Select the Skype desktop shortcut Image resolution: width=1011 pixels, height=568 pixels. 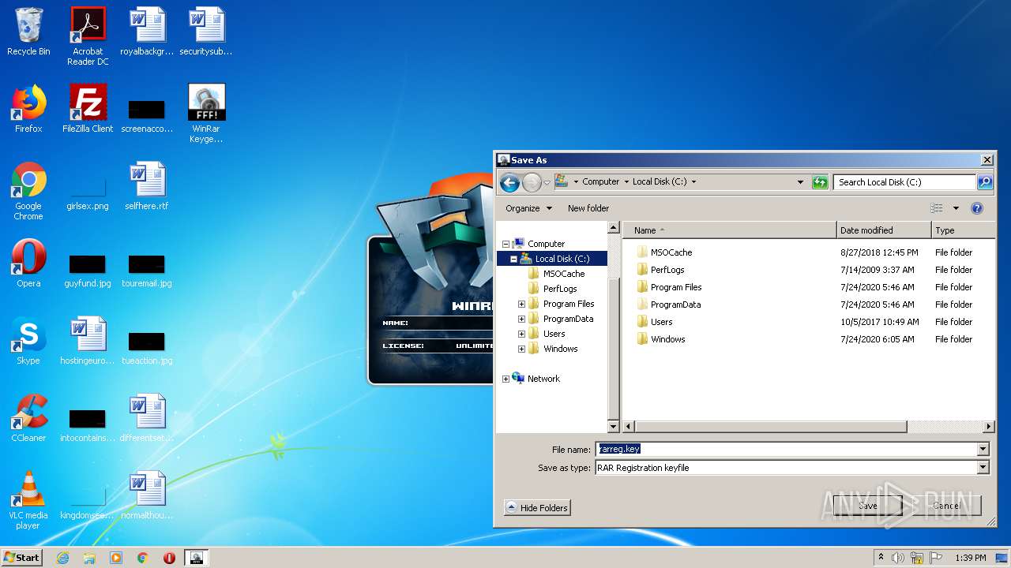tap(28, 341)
